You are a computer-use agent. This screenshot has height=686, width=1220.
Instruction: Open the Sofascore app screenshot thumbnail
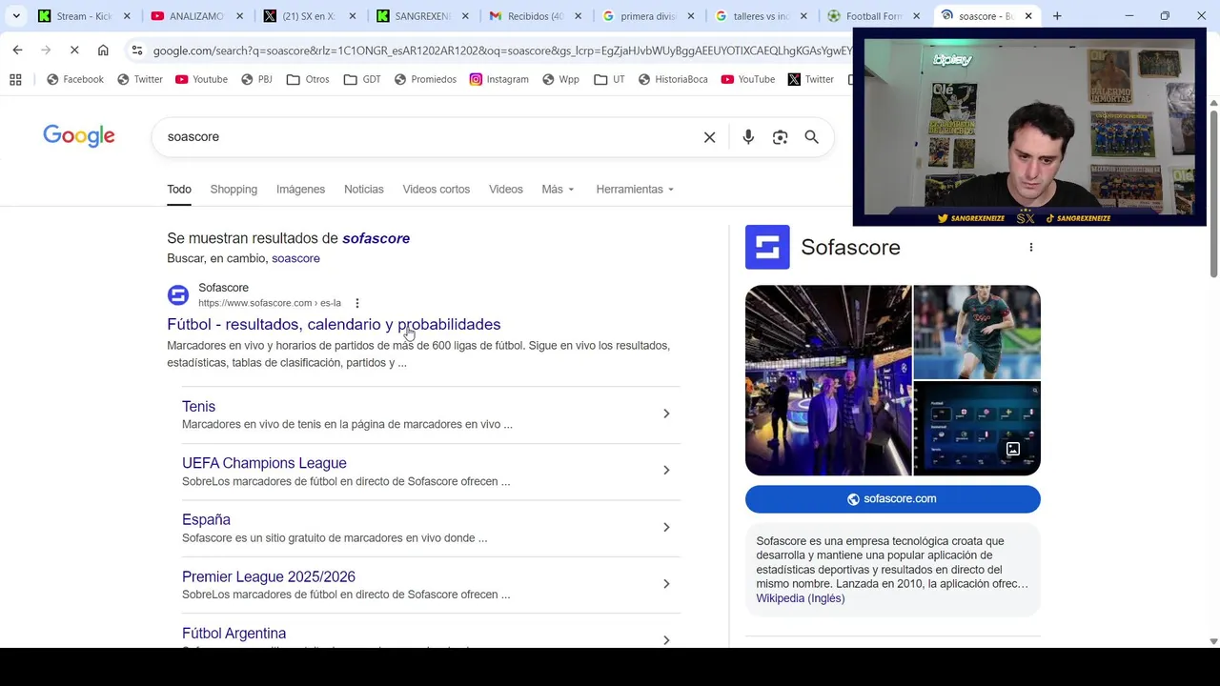977,429
